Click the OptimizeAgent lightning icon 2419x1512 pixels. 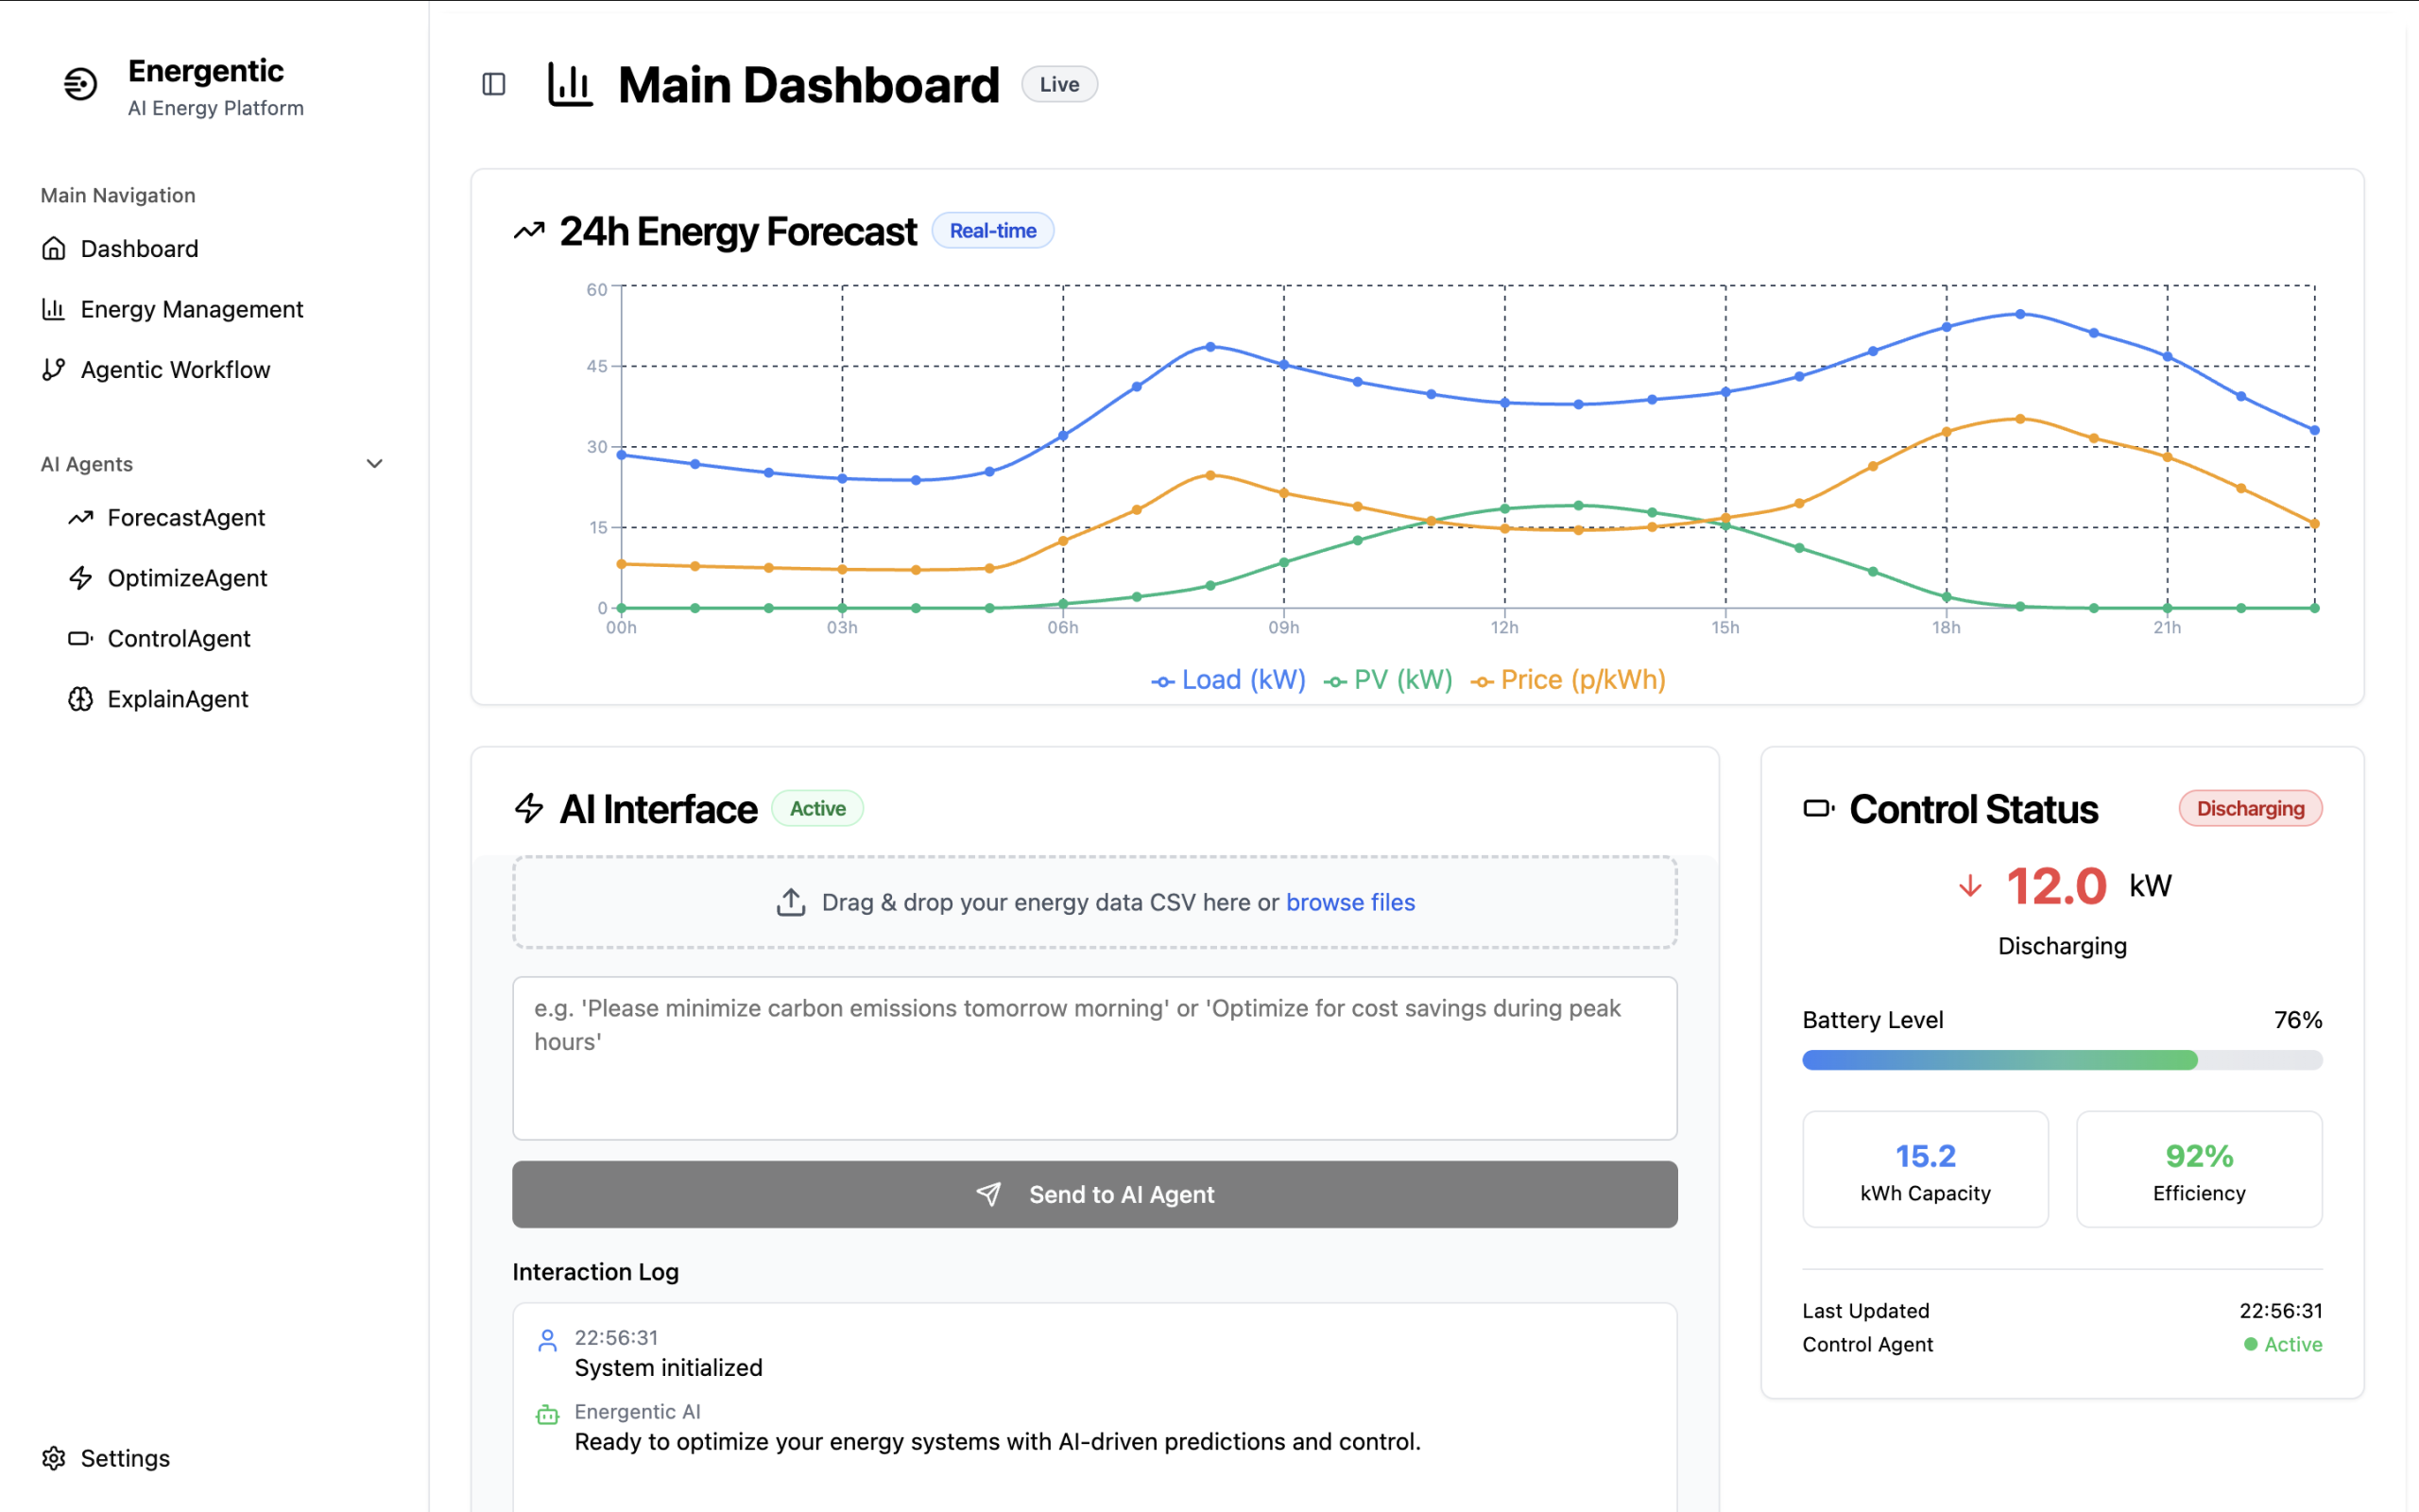[81, 578]
